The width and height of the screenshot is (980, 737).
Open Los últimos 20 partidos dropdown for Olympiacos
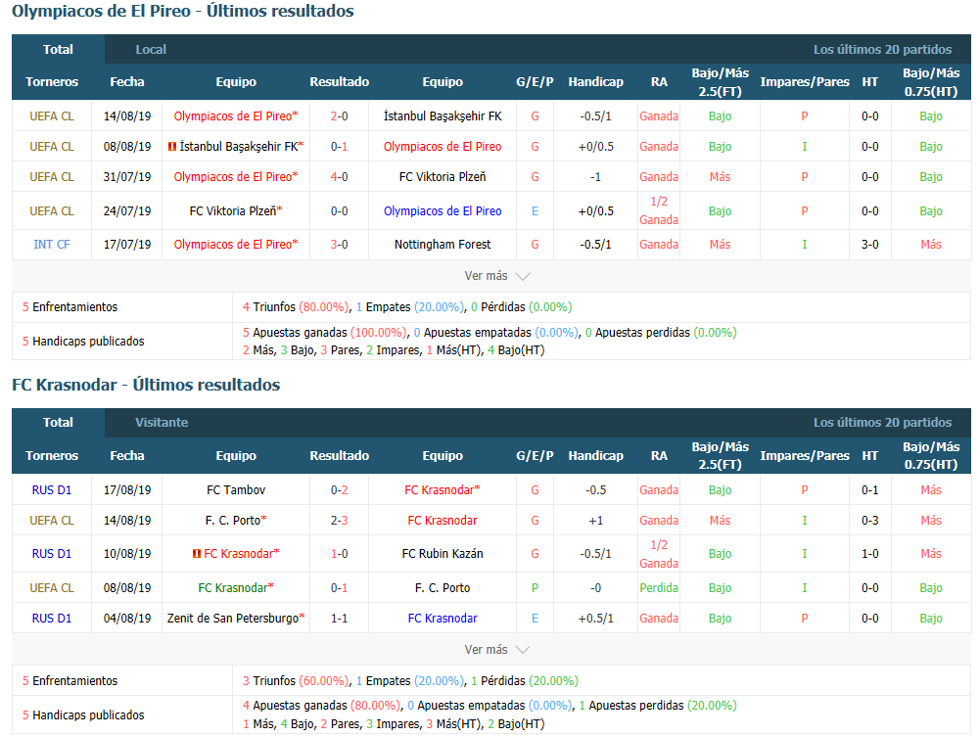tap(882, 49)
